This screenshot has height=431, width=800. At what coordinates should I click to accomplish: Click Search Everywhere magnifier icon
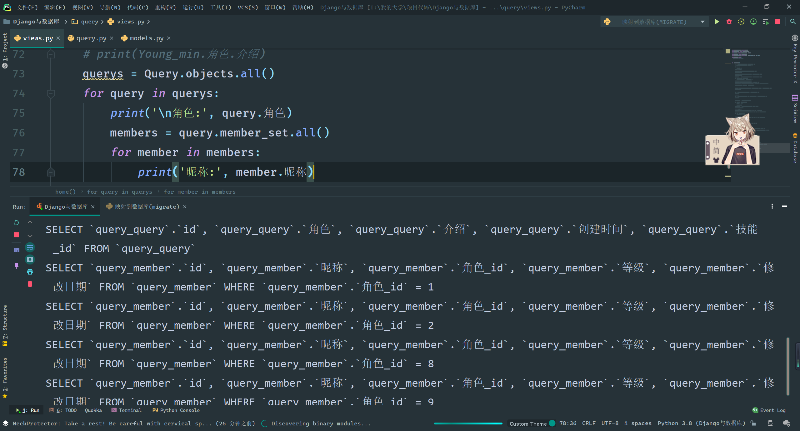coord(792,22)
